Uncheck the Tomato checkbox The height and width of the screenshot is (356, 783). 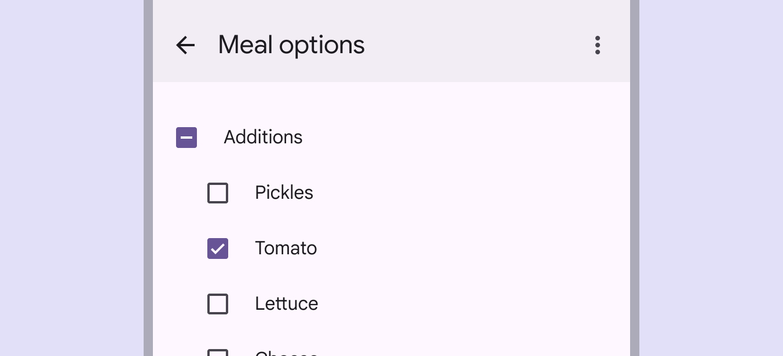pos(218,249)
